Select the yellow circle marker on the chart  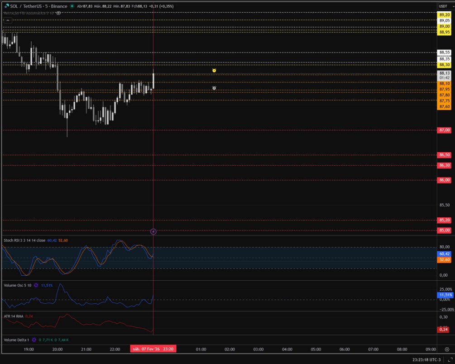coord(214,71)
